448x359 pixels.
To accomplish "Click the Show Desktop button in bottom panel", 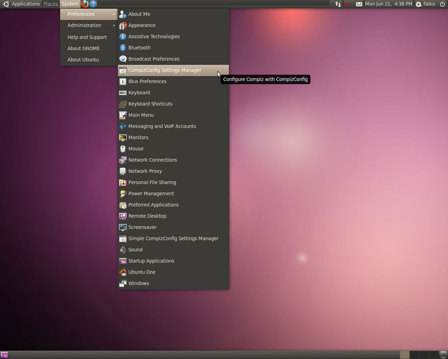I will pyautogui.click(x=4, y=355).
